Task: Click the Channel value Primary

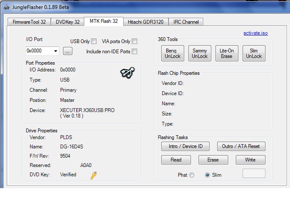Action: tap(68, 90)
